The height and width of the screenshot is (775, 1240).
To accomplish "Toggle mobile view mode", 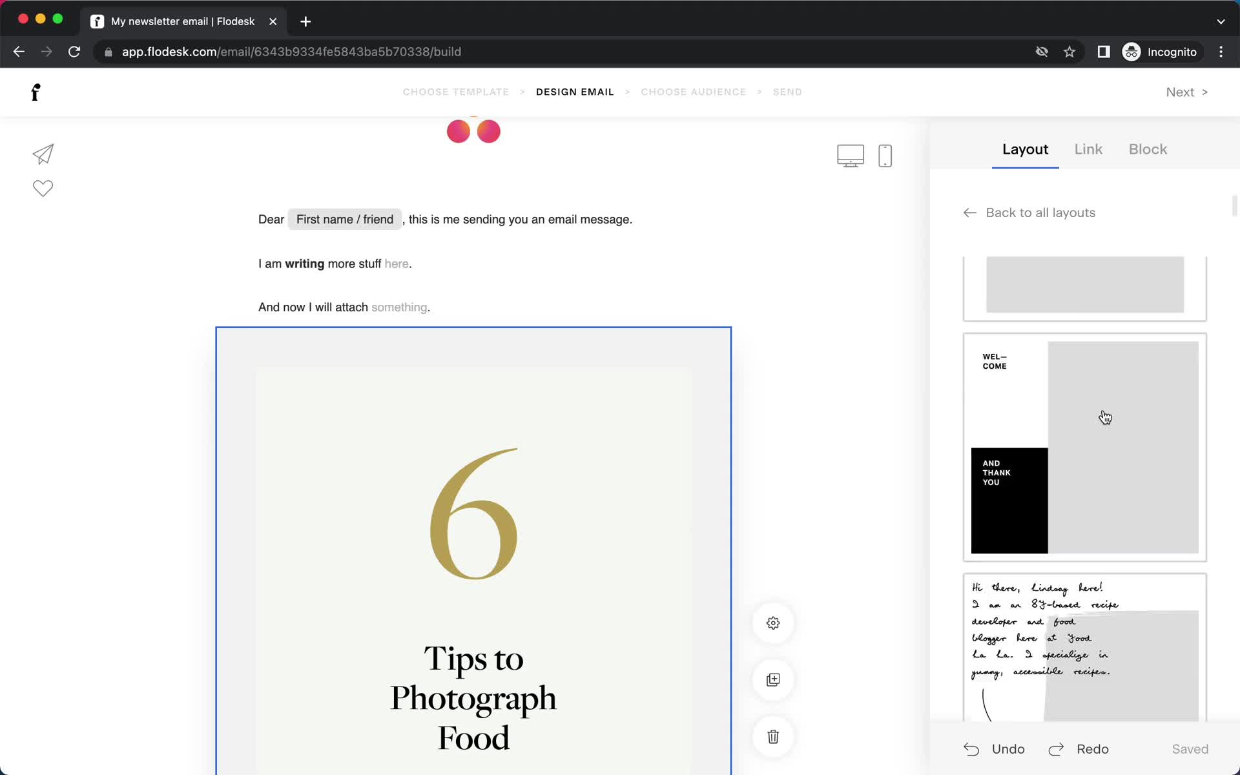I will (x=883, y=154).
